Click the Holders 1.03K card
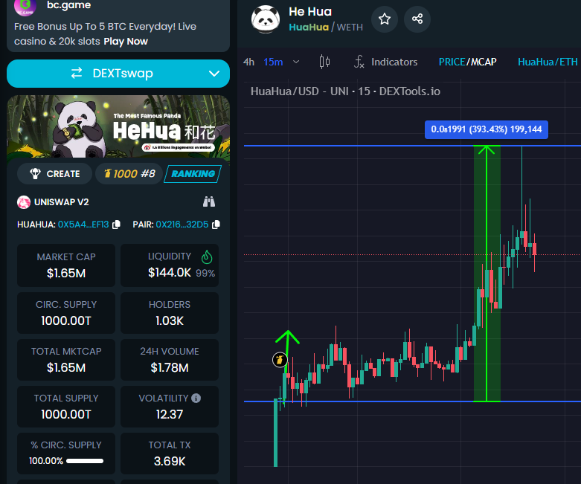Screen dimensions: 581x484 pos(170,312)
